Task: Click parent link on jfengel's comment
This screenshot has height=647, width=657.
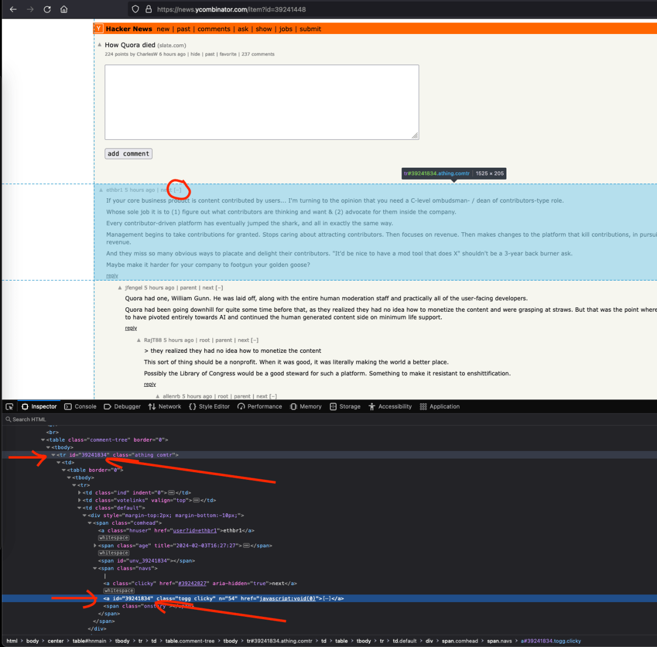Action: point(188,288)
